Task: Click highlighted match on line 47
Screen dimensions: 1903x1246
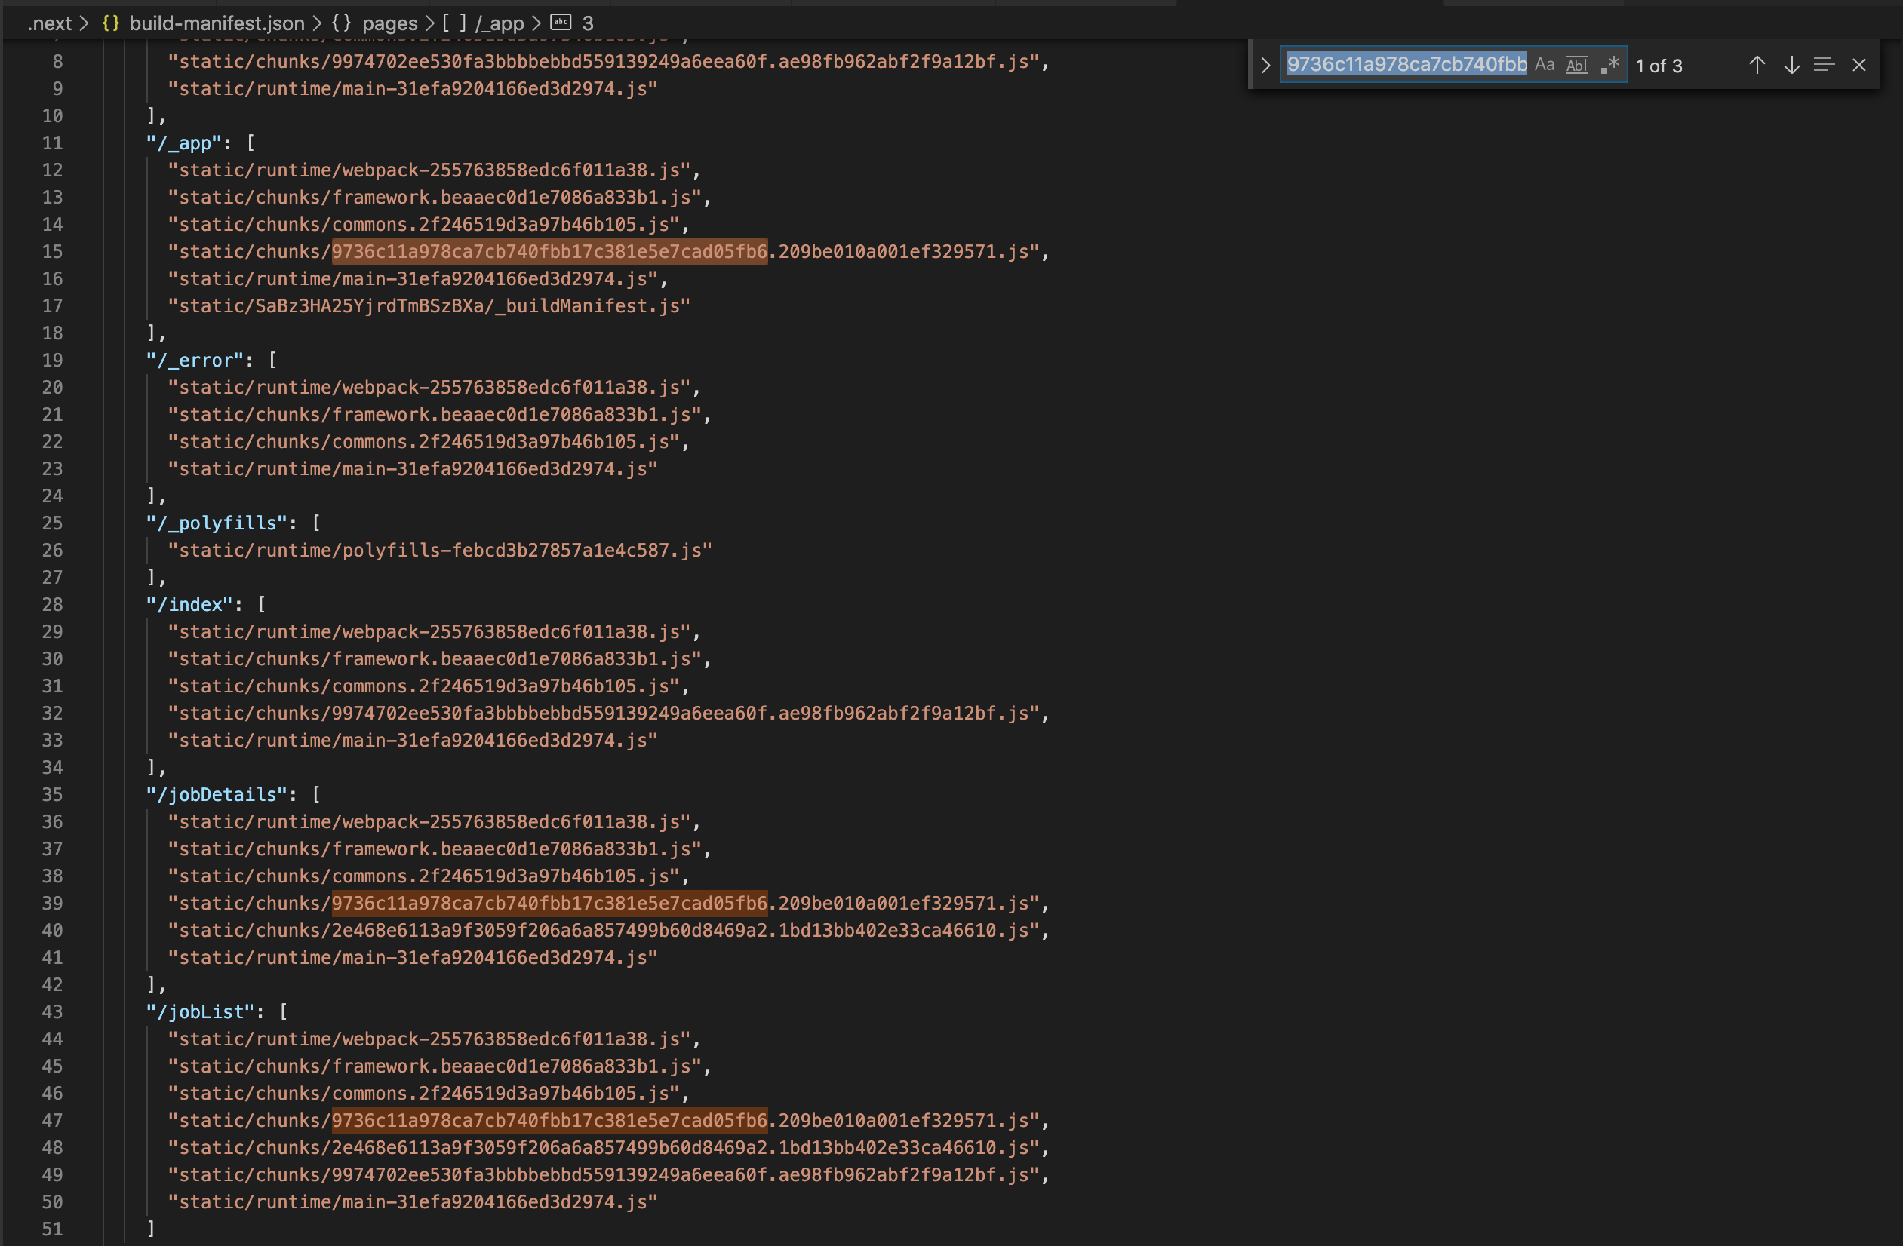Action: tap(549, 1122)
